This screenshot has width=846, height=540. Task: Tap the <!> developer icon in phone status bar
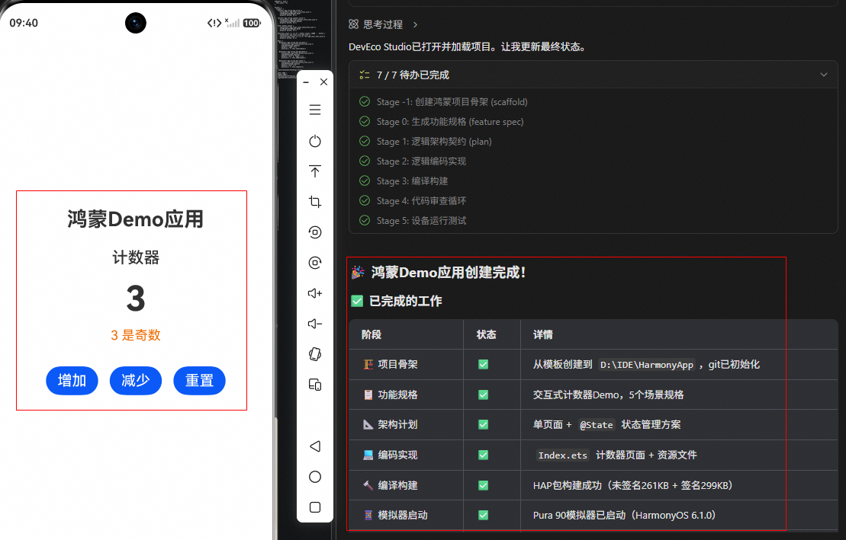click(214, 23)
